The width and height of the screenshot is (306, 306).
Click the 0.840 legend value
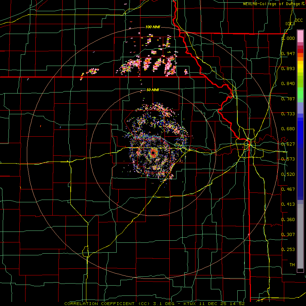click(x=288, y=84)
